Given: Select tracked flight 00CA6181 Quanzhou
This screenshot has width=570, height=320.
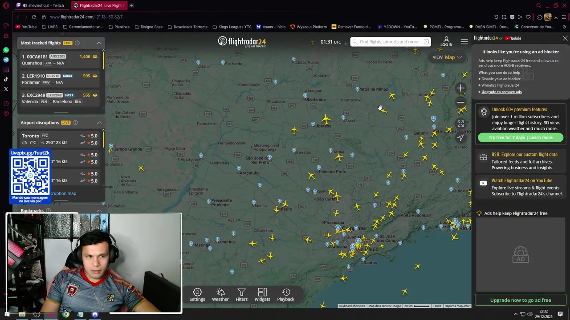Looking at the screenshot, I should 60,60.
